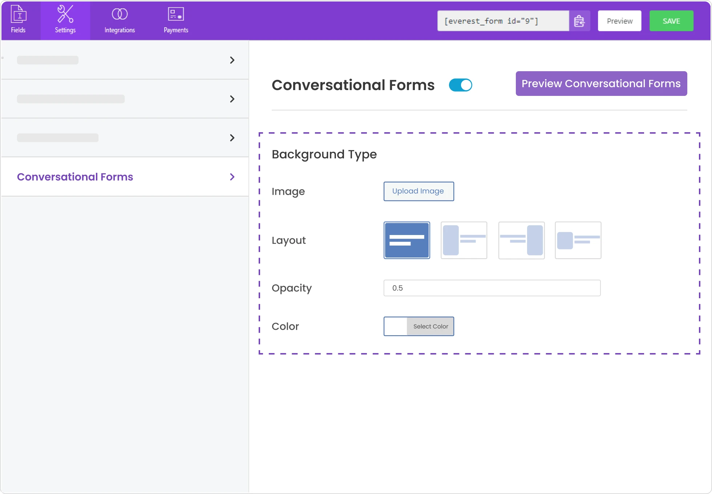Select the small-image-left layout option
Image resolution: width=712 pixels, height=494 pixels.
[x=578, y=240]
